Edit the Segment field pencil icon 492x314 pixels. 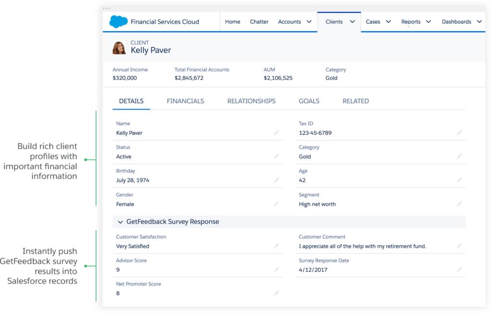click(459, 204)
